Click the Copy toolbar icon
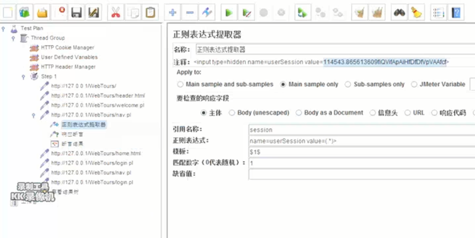This screenshot has height=238, width=475. click(133, 13)
